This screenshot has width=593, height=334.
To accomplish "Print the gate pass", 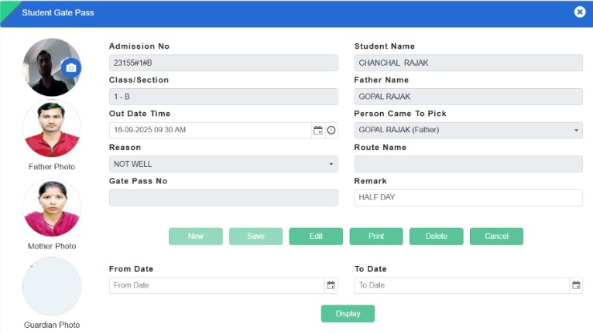I will 376,237.
